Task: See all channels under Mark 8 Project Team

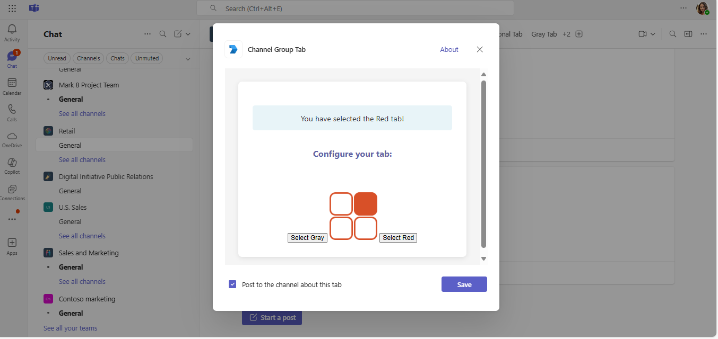Action: tap(82, 113)
